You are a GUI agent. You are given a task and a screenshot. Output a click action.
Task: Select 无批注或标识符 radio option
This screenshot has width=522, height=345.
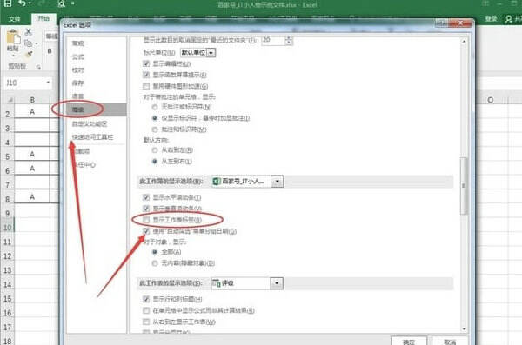coord(155,107)
